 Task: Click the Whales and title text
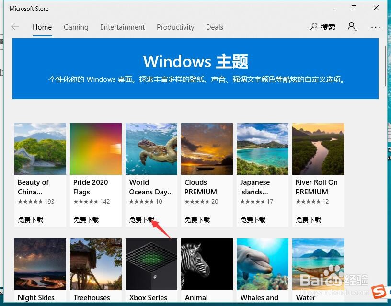coord(259,298)
